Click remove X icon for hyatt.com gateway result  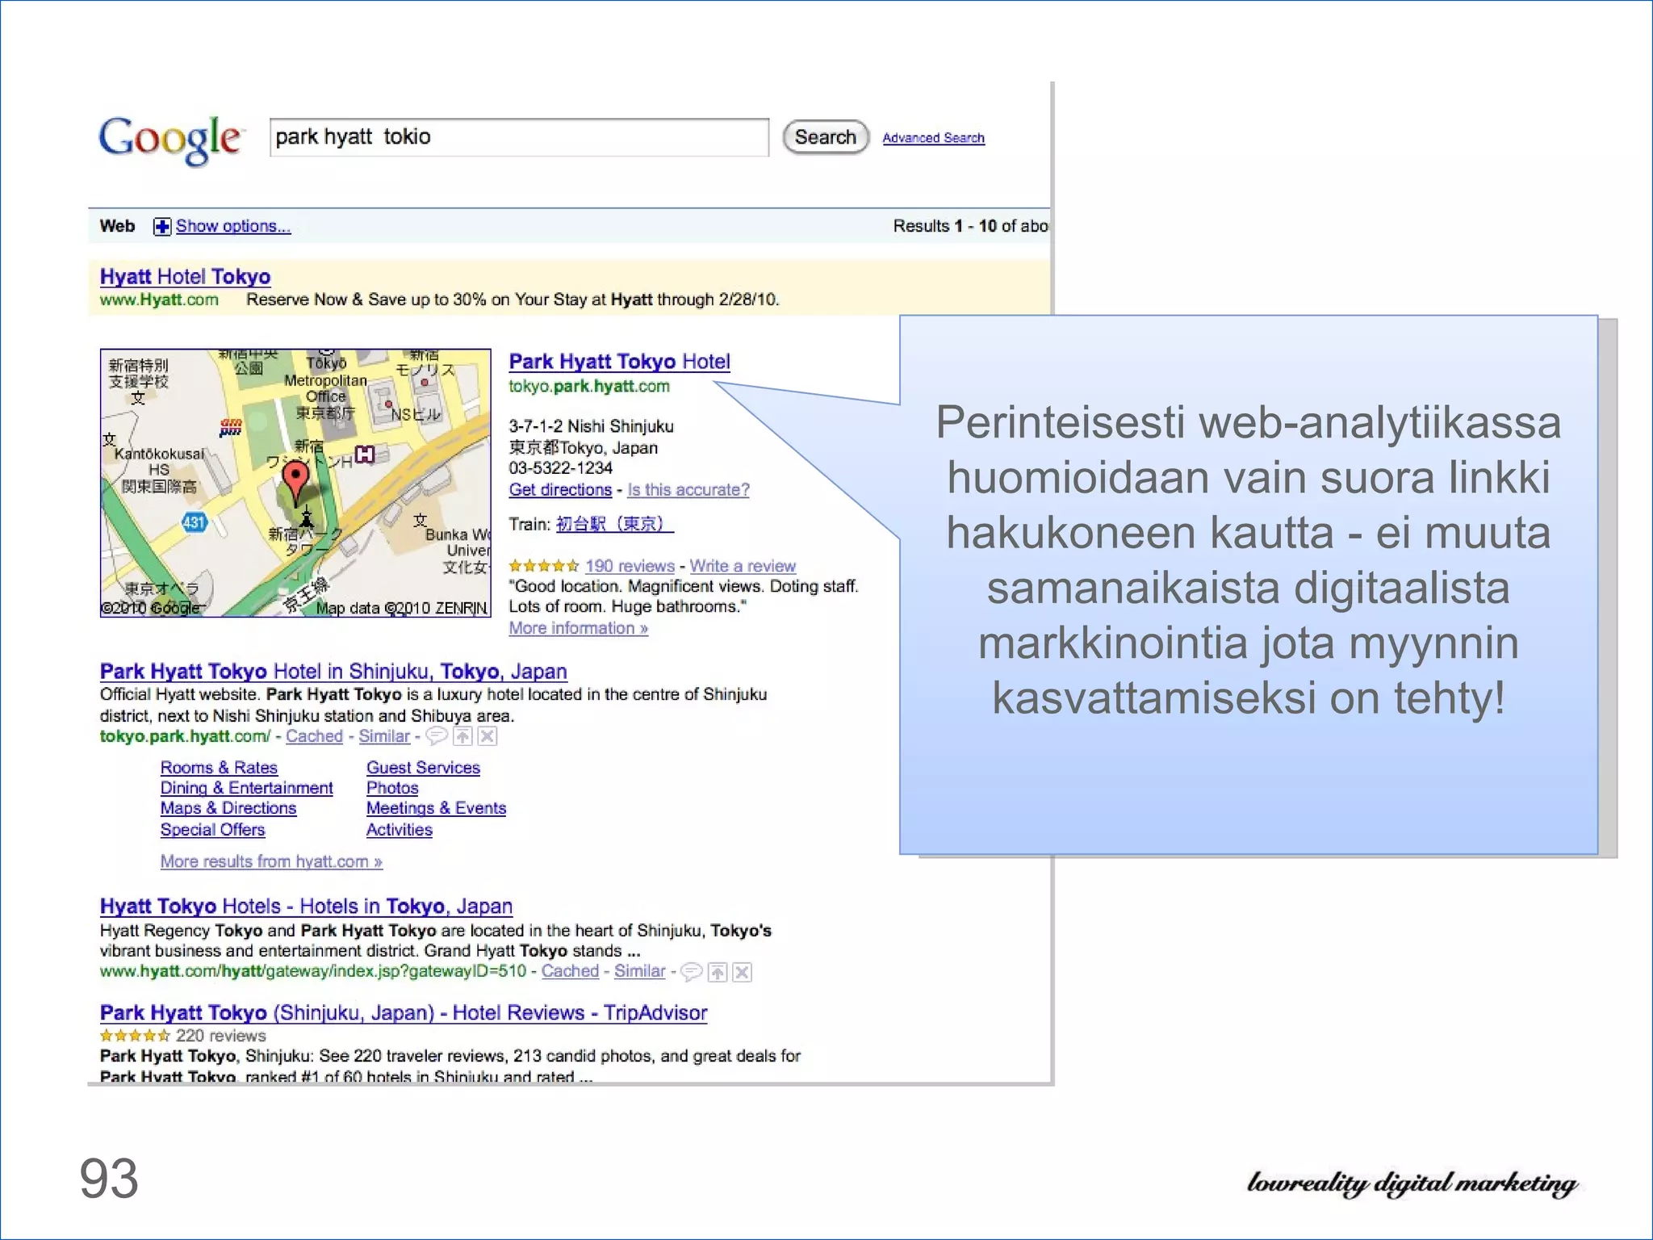[743, 972]
